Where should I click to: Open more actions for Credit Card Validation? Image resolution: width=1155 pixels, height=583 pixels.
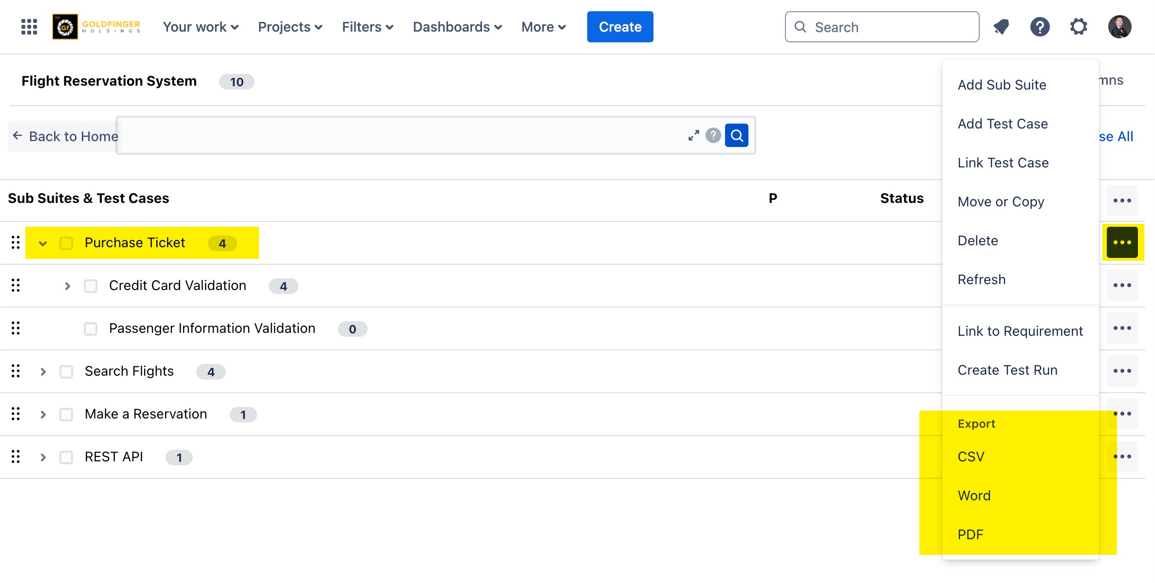coord(1122,286)
